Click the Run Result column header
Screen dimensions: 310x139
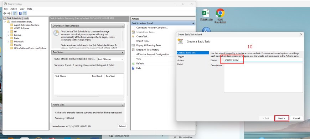(98, 76)
